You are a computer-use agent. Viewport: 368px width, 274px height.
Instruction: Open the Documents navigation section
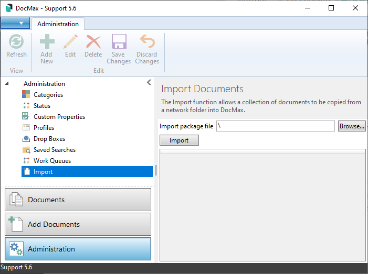pos(78,200)
